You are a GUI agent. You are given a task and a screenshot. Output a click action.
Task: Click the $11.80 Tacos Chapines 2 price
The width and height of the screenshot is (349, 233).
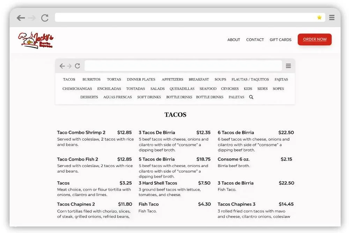click(x=125, y=204)
